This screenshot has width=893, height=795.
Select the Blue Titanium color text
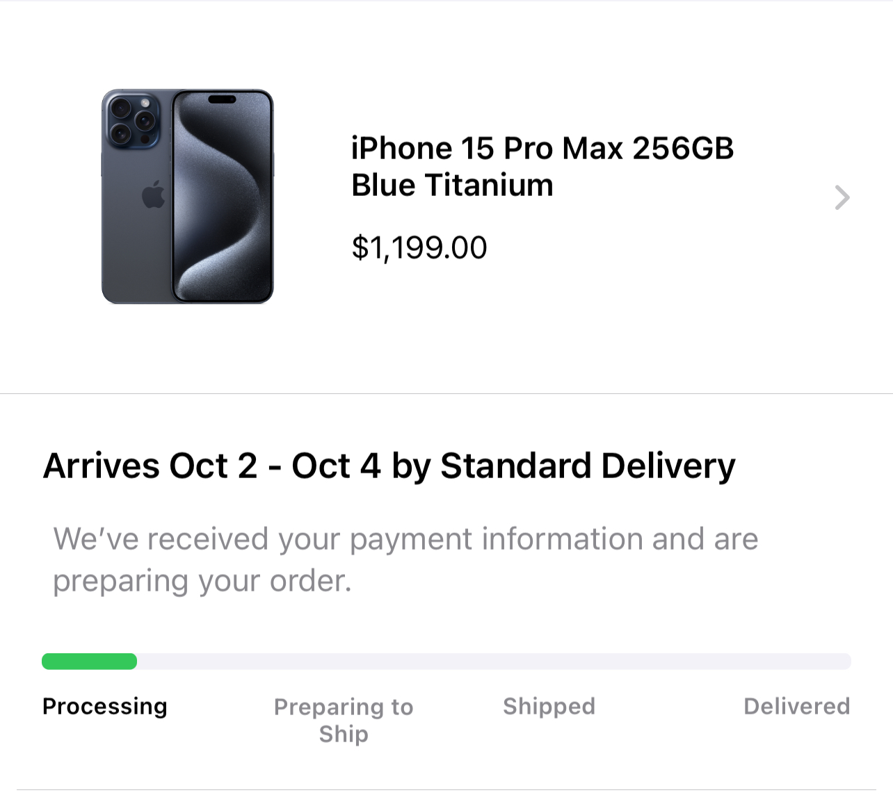(452, 186)
